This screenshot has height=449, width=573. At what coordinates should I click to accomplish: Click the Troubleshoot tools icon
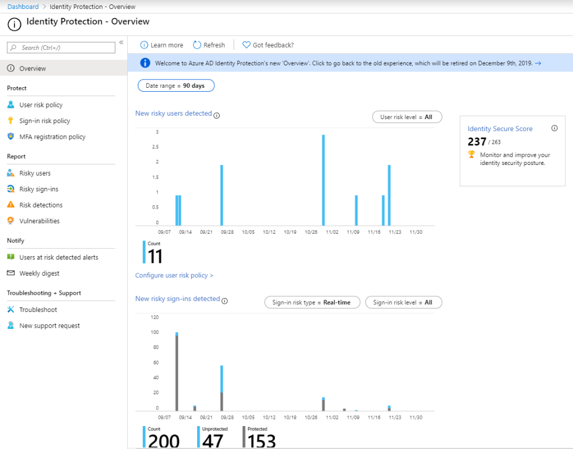click(11, 310)
